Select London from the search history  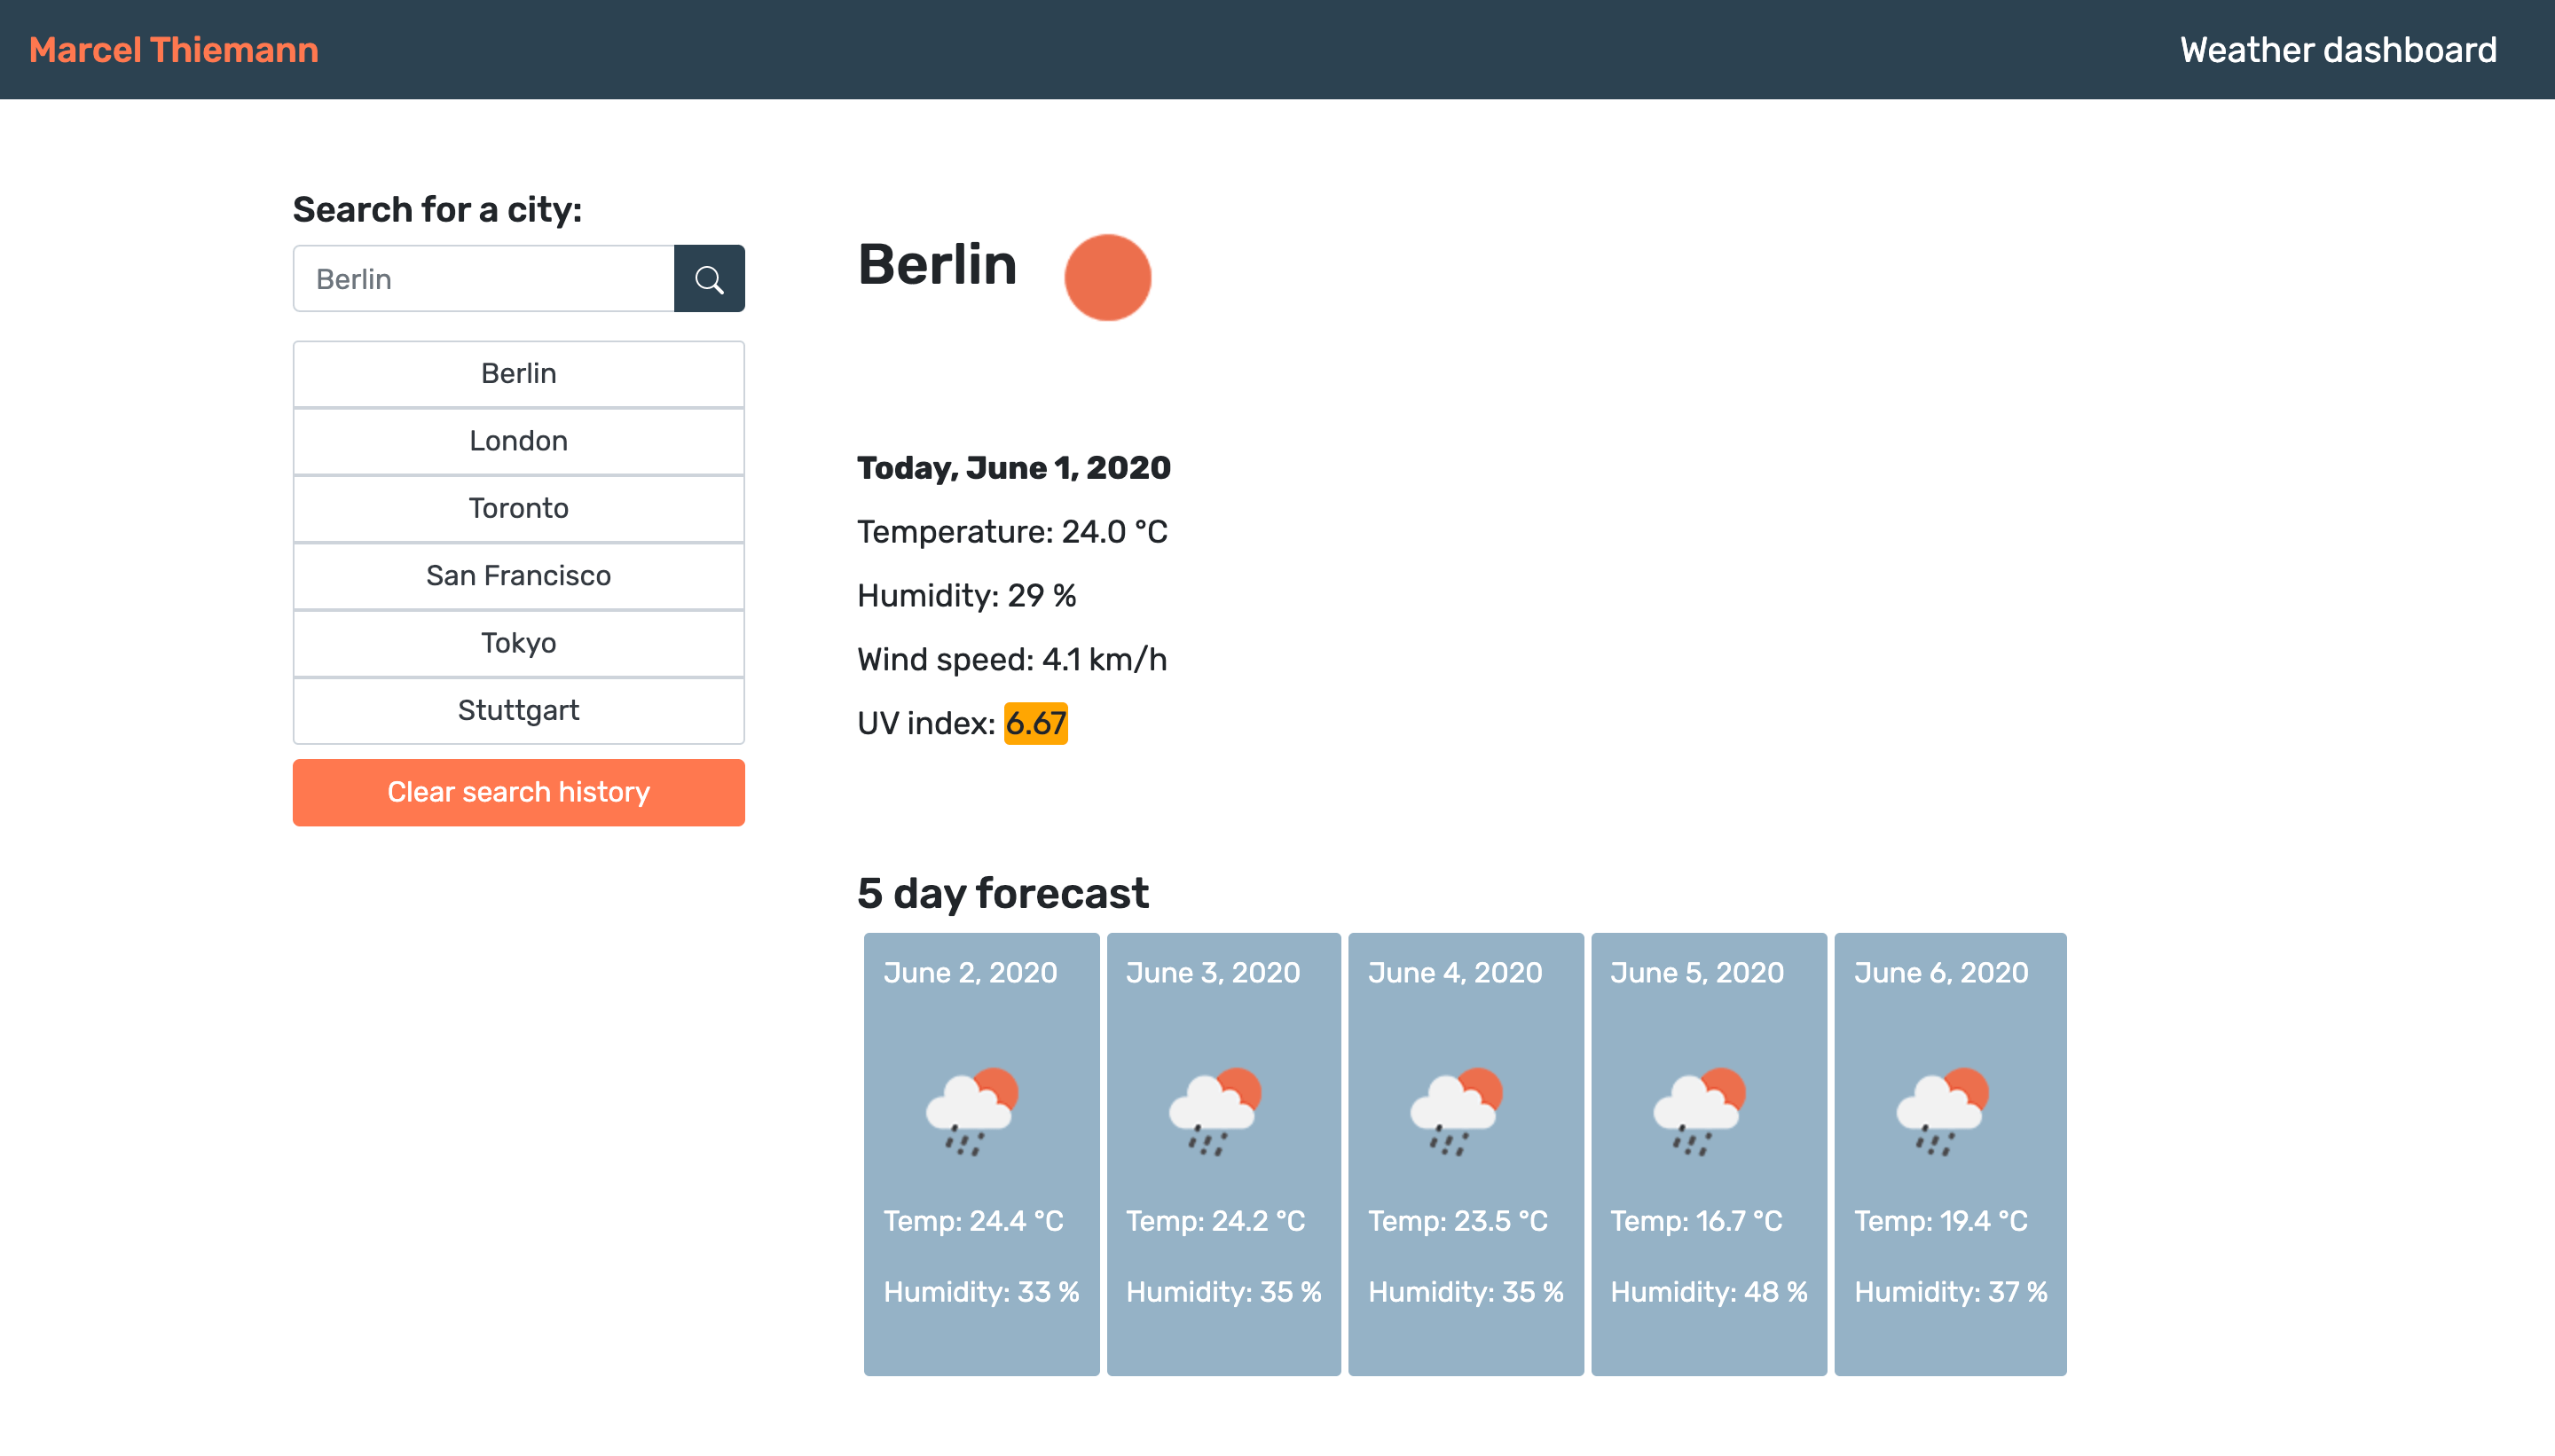tap(518, 441)
